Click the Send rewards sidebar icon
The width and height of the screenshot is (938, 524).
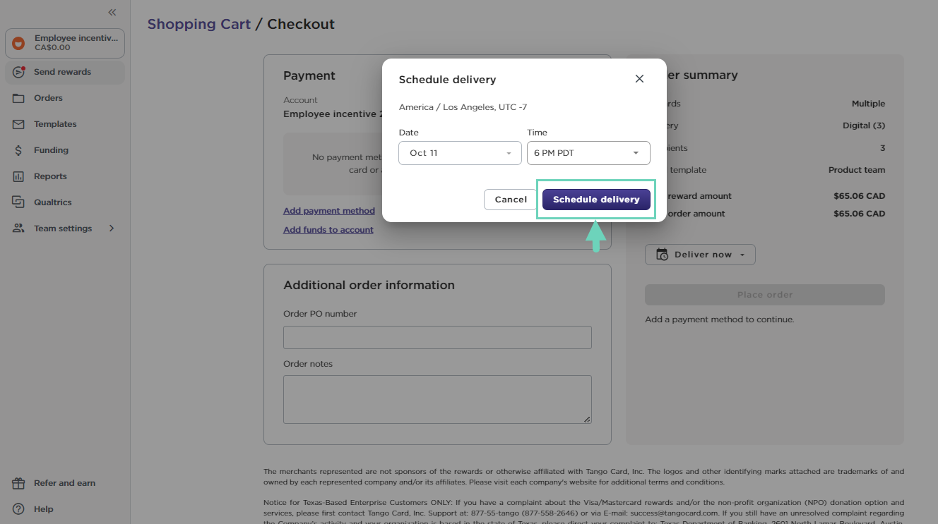pos(19,72)
